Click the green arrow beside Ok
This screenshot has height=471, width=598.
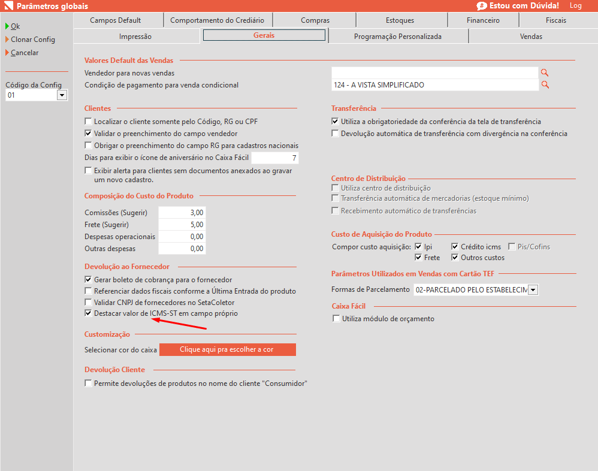point(7,26)
